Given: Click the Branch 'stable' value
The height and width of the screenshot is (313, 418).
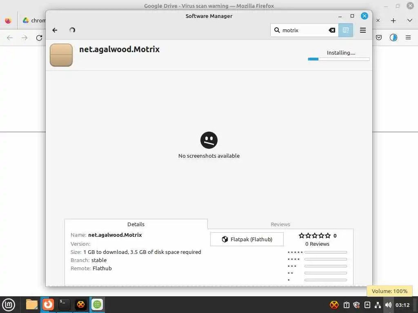Looking at the screenshot, I should [x=99, y=260].
